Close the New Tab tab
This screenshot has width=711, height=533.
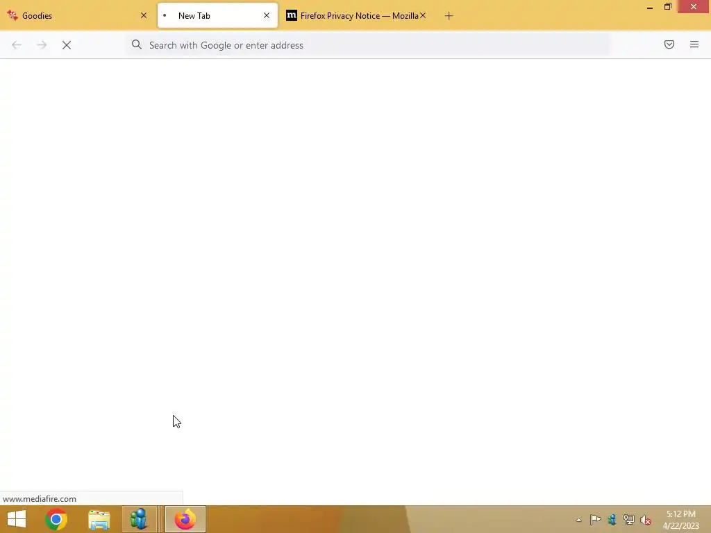pyautogui.click(x=267, y=15)
